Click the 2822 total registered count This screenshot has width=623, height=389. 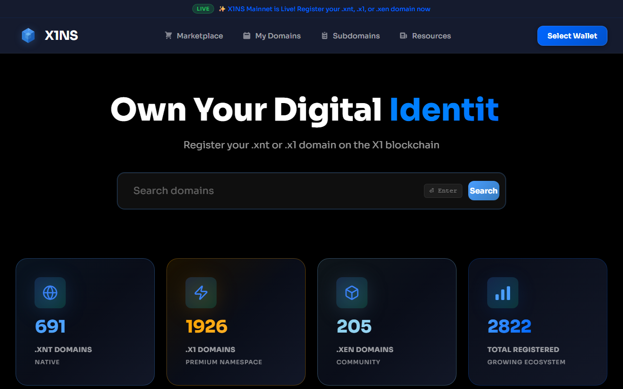coord(509,326)
